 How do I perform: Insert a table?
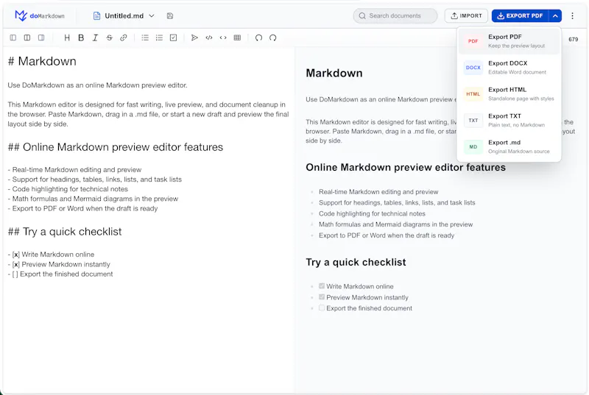[237, 38]
